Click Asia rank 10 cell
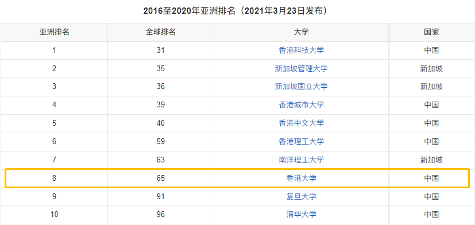This screenshot has height=225, width=475. pos(54,215)
